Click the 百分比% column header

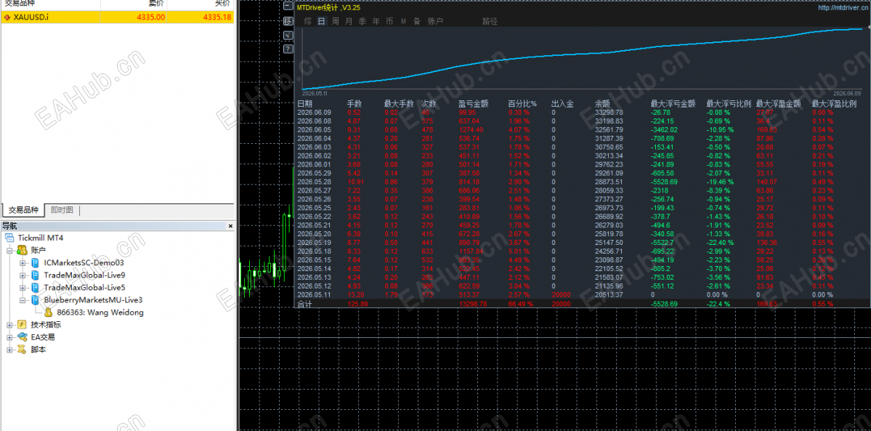click(523, 104)
